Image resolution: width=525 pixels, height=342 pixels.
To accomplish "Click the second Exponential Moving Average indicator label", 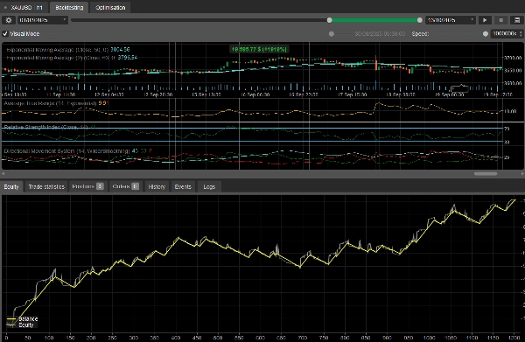I will pos(61,58).
